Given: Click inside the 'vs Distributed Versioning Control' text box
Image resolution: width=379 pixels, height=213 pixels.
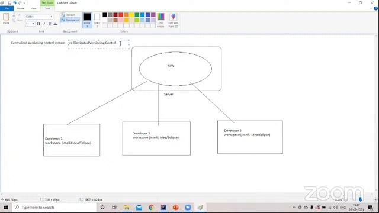Looking at the screenshot, I should coord(99,44).
